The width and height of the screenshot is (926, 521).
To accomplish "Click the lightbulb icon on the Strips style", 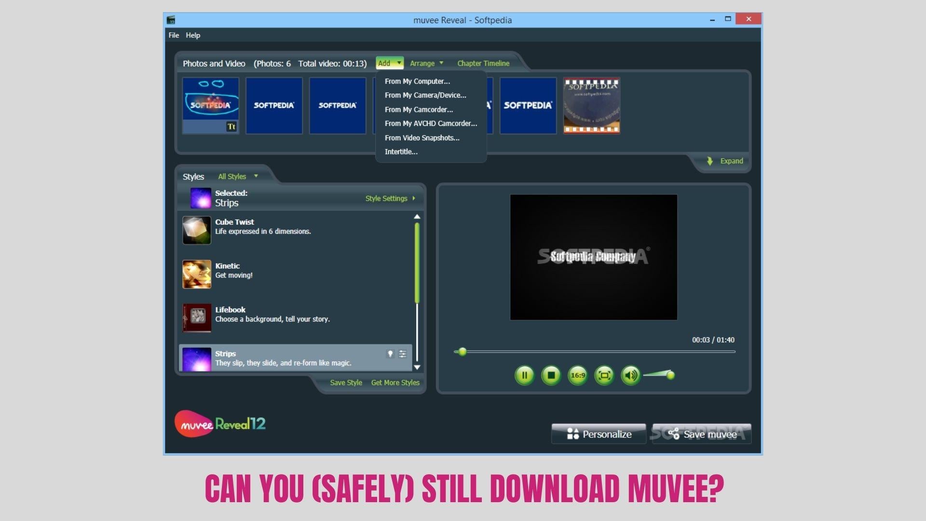I will tap(390, 354).
